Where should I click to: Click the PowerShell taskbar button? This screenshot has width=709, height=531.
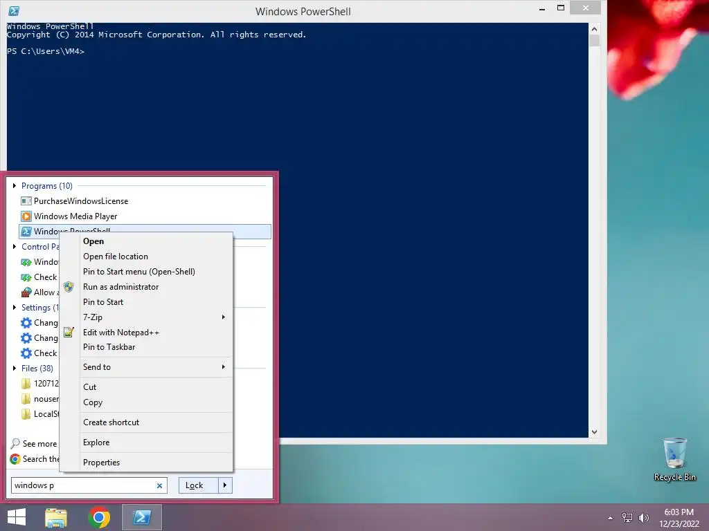(x=142, y=517)
